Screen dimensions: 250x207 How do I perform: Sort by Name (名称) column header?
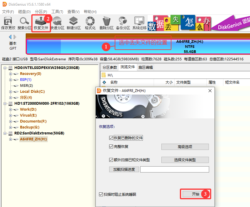coord(114,82)
